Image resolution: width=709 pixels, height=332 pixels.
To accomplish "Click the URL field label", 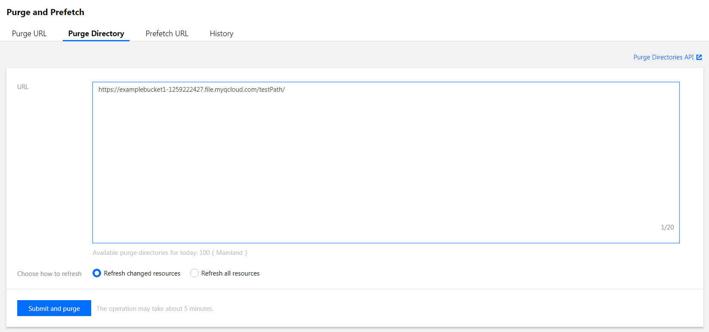I will [x=23, y=87].
